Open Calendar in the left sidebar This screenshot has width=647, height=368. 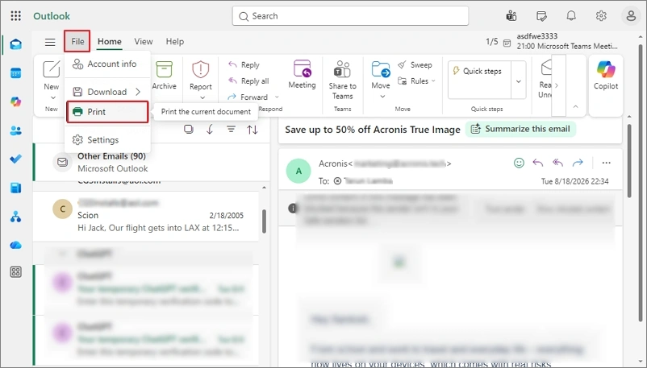(15, 73)
